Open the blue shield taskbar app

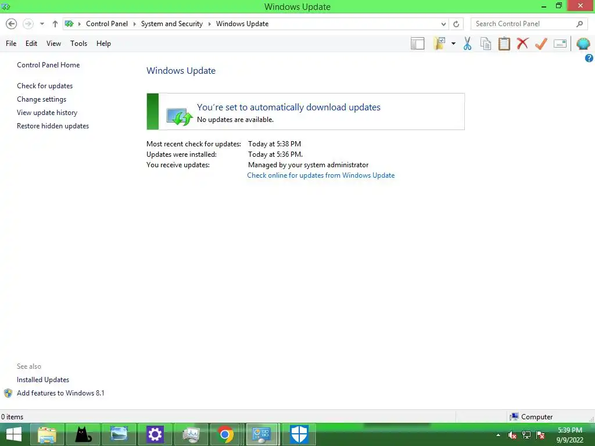point(299,434)
